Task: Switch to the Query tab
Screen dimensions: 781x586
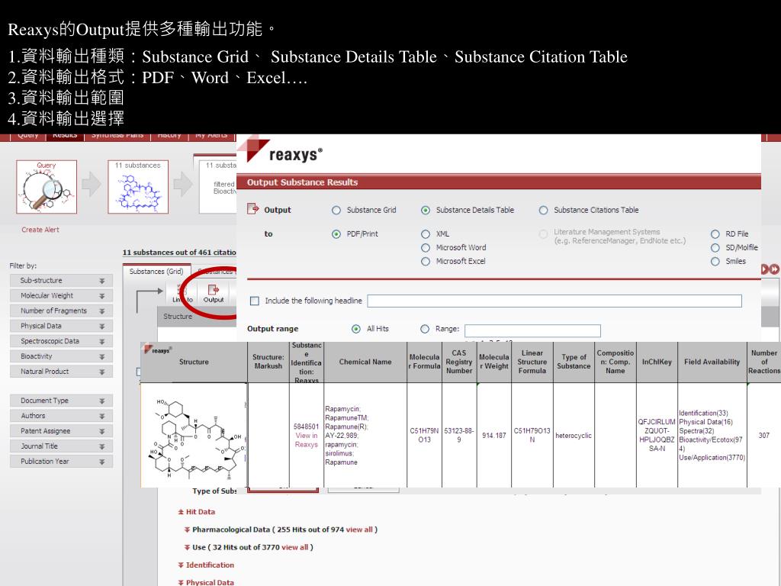Action: (28, 137)
